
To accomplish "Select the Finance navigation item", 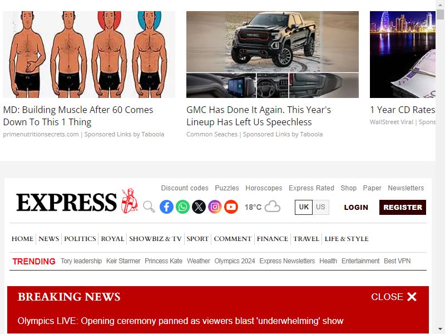I will [273, 239].
